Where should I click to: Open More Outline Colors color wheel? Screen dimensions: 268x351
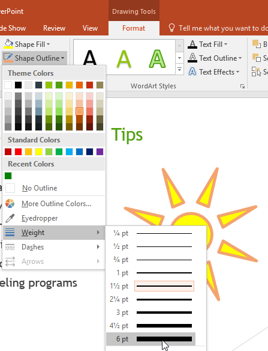[x=10, y=204]
